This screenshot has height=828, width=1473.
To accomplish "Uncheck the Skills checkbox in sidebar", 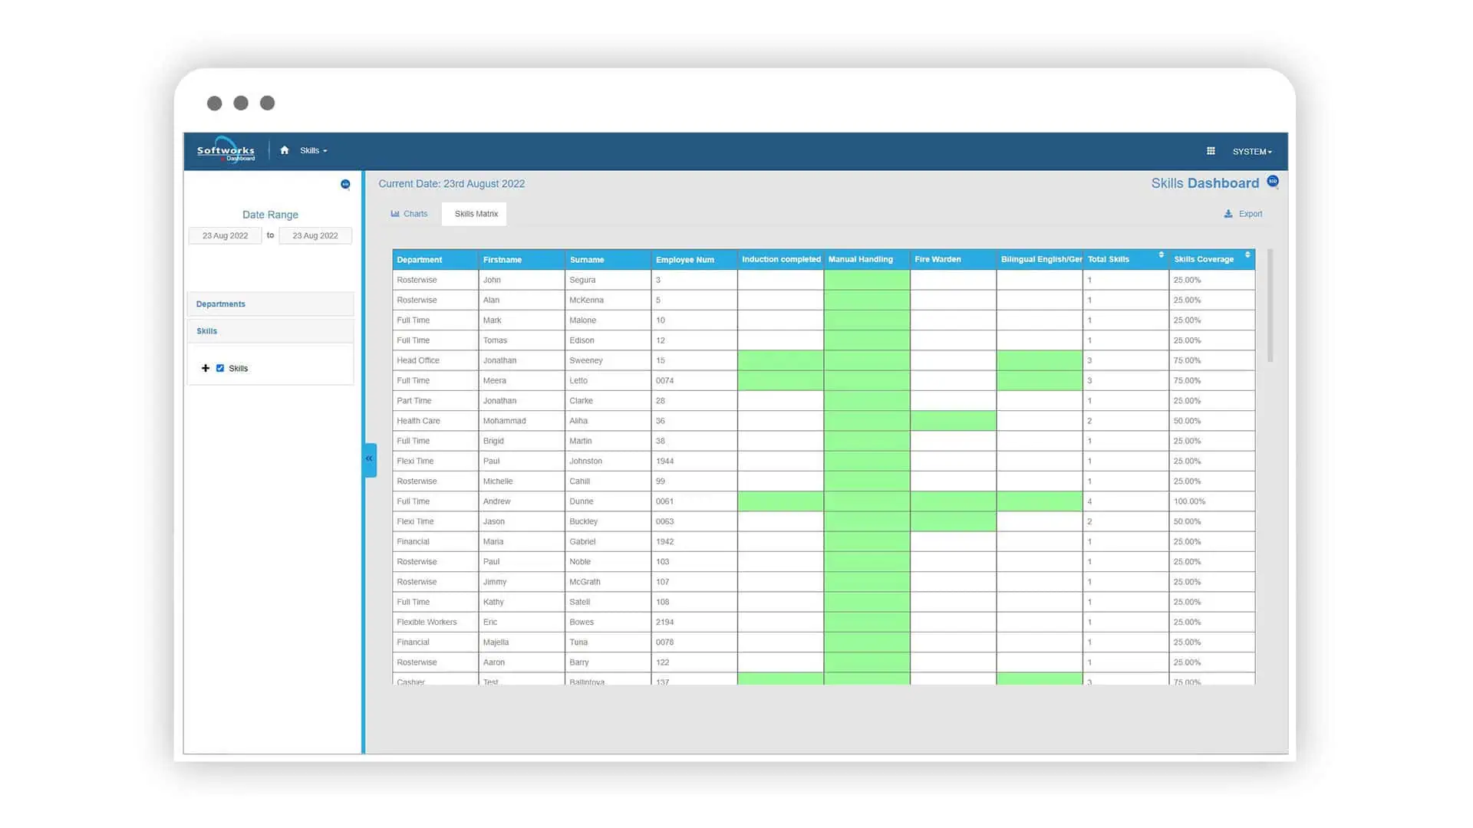I will 220,369.
